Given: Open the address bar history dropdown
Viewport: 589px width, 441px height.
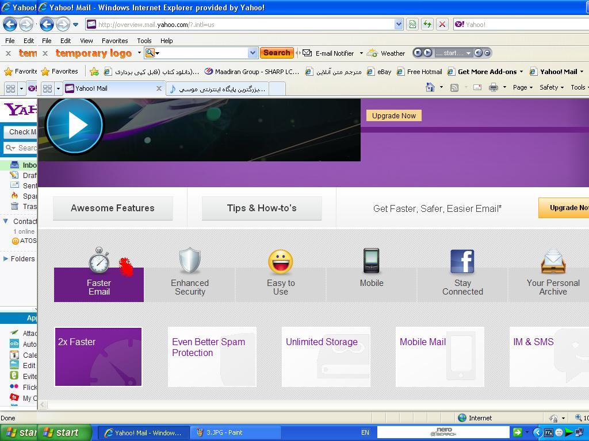Looking at the screenshot, I should point(399,25).
